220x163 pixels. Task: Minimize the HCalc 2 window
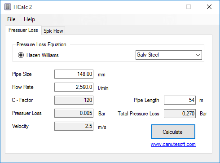[168, 7]
